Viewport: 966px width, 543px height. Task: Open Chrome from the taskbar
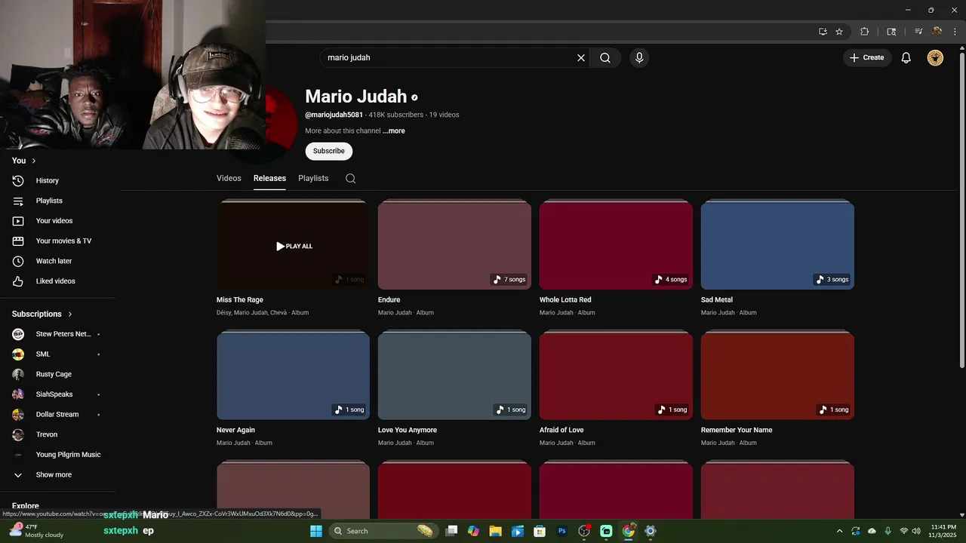tap(628, 531)
